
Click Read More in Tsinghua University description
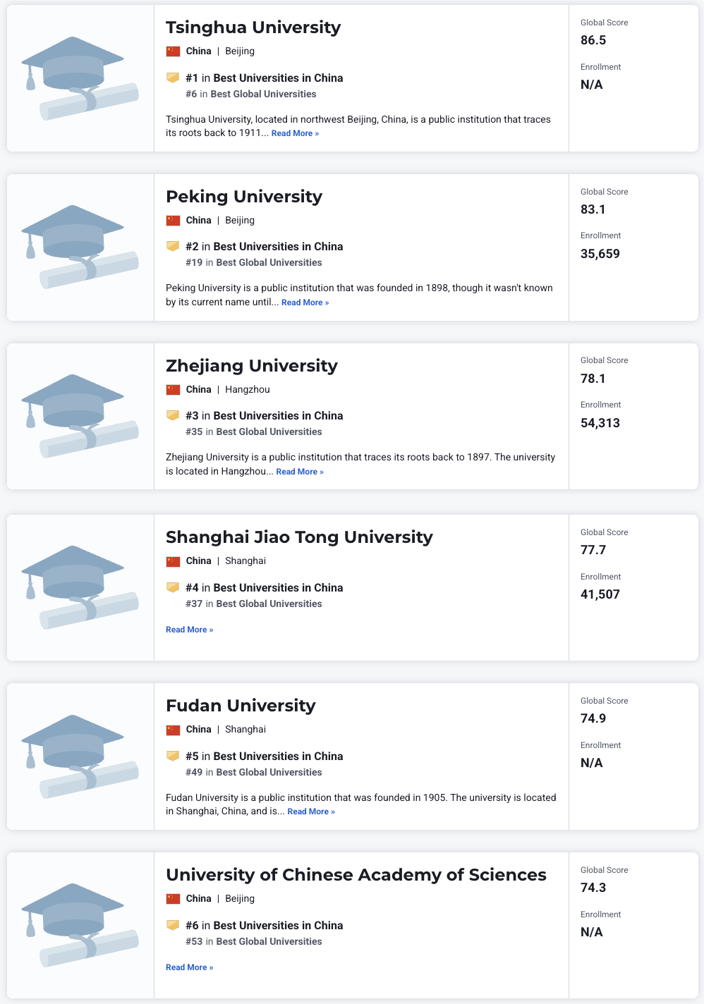(x=295, y=133)
